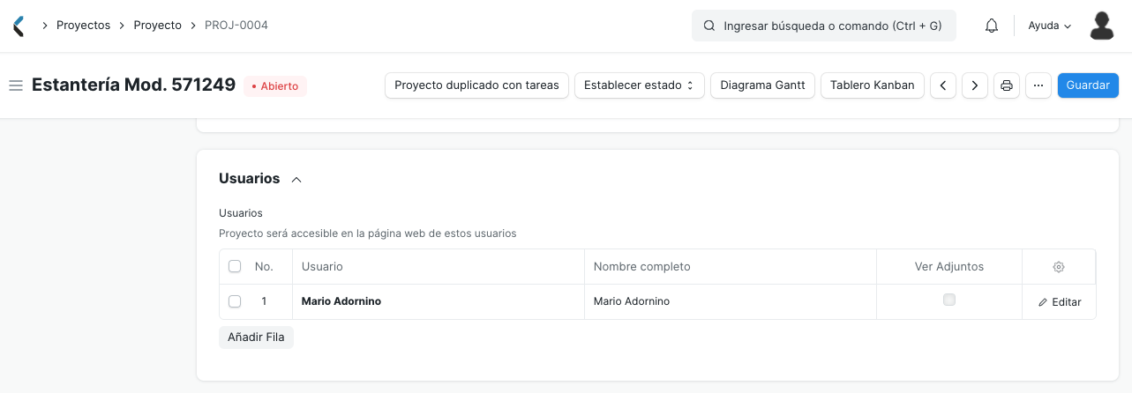This screenshot has width=1132, height=393.
Task: Open the Establecer estado dropdown
Action: [x=640, y=85]
